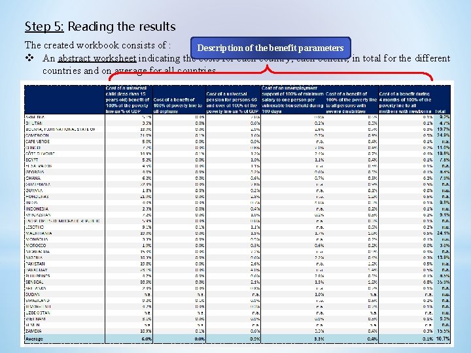The height and width of the screenshot is (353, 471).
Task: Select the MAURITANIA row label
Action: click(39, 233)
